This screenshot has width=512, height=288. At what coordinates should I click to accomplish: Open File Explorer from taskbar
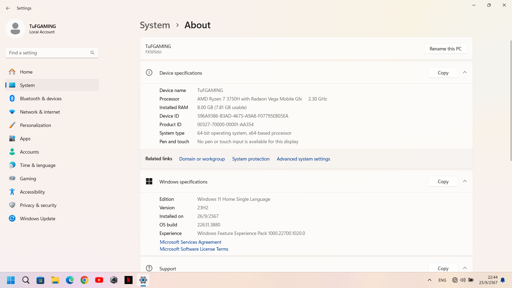[55, 280]
